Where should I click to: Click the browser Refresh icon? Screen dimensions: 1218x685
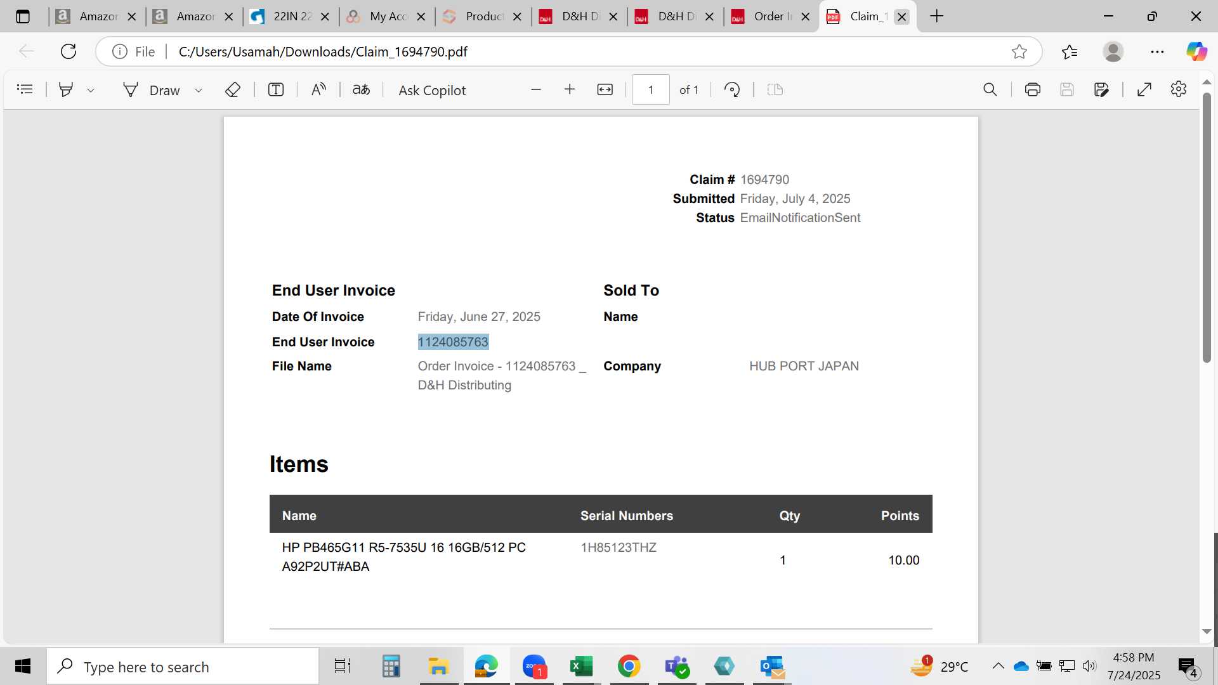(x=69, y=51)
